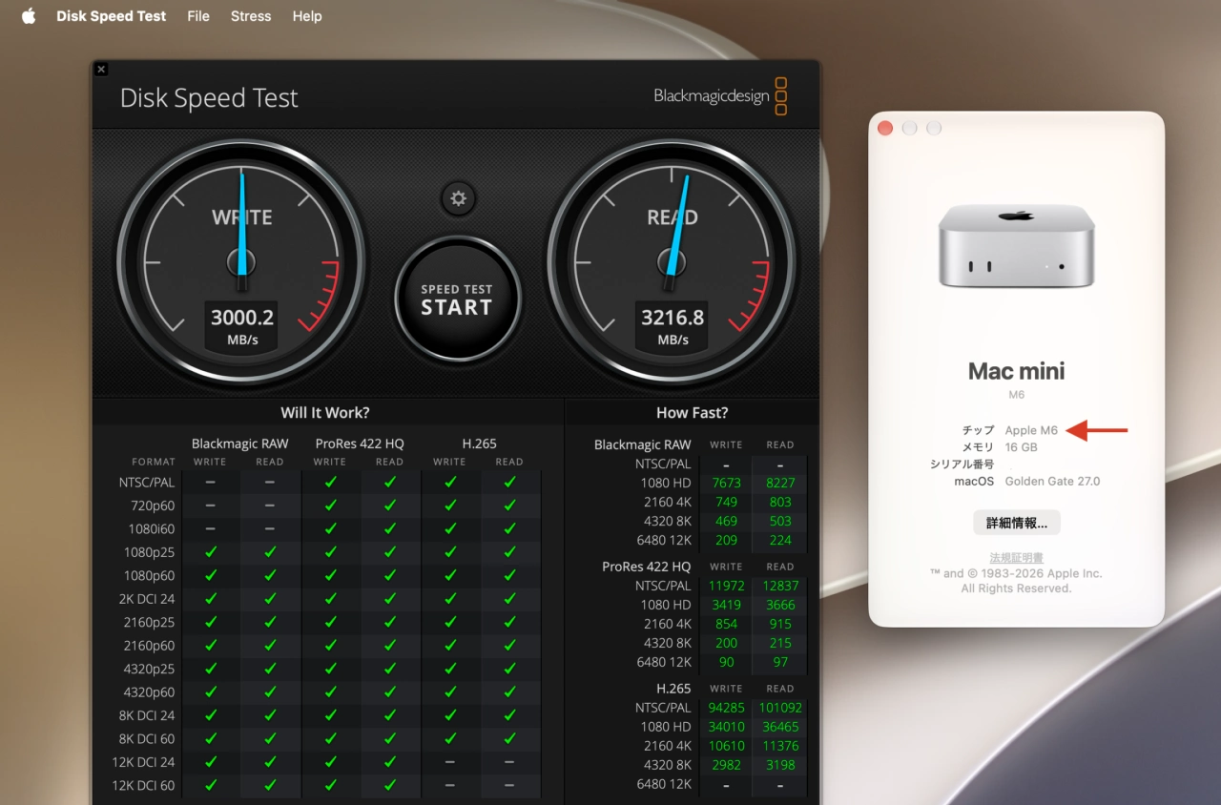Screen dimensions: 1221x805
Task: Click the ProRes 2160 4K read value 915
Action: tap(780, 624)
